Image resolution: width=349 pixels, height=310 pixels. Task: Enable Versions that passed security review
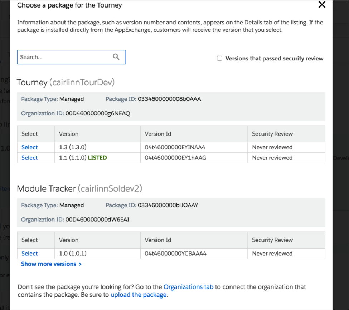click(x=219, y=58)
